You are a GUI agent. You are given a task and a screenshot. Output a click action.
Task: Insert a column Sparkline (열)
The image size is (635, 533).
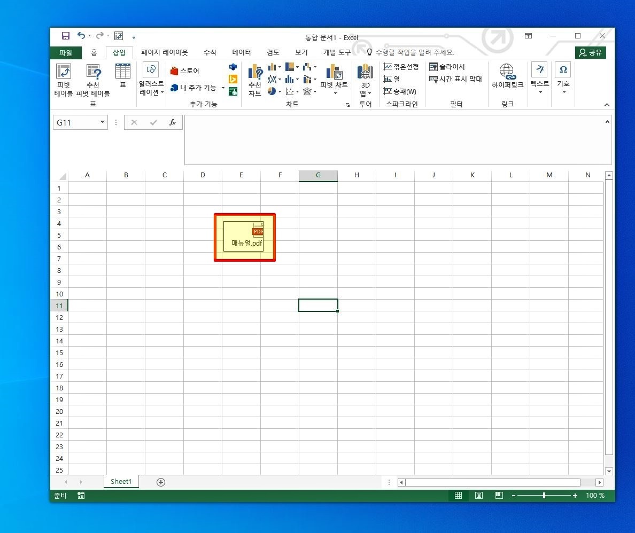[392, 79]
